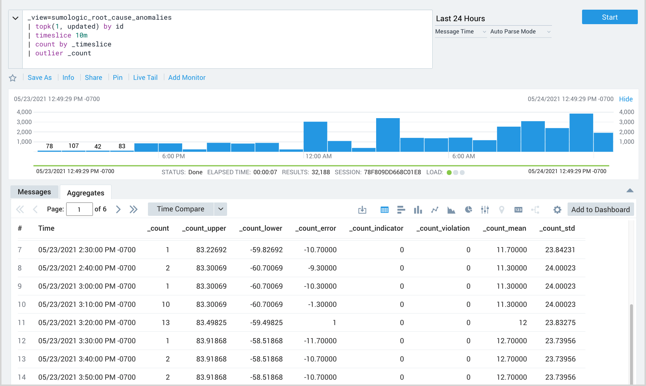Expand the Time Compare dropdown arrow
646x386 pixels.
220,209
